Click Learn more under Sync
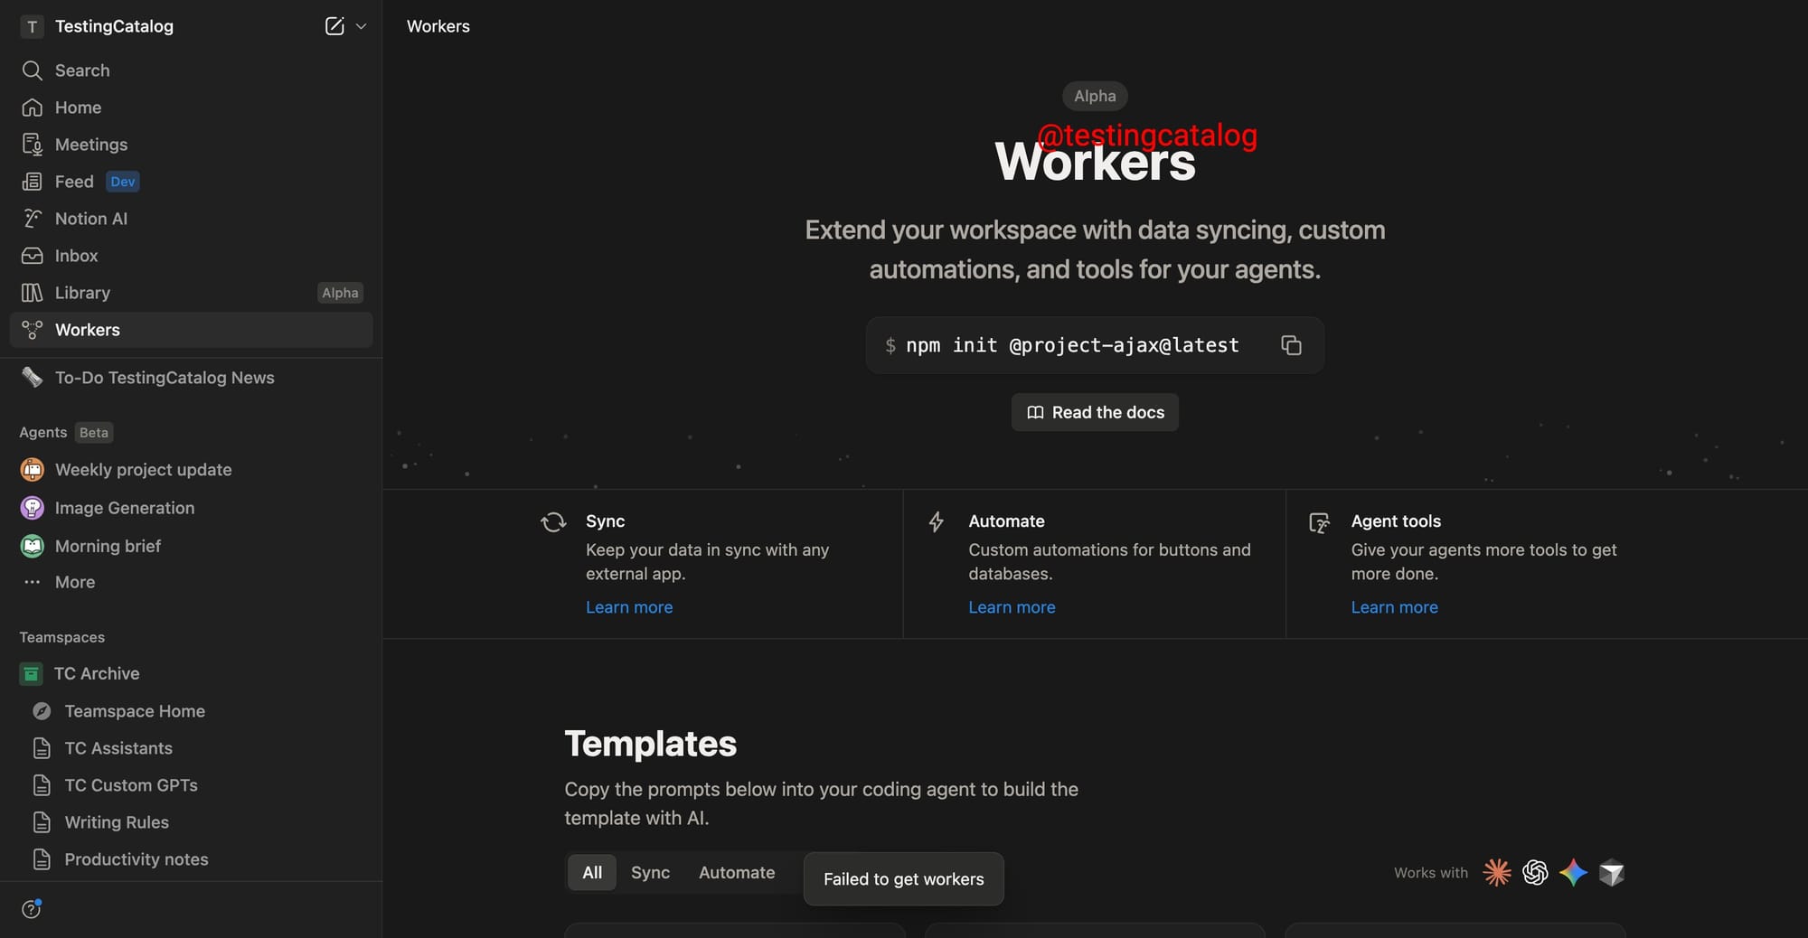The height and width of the screenshot is (938, 1808). click(628, 607)
